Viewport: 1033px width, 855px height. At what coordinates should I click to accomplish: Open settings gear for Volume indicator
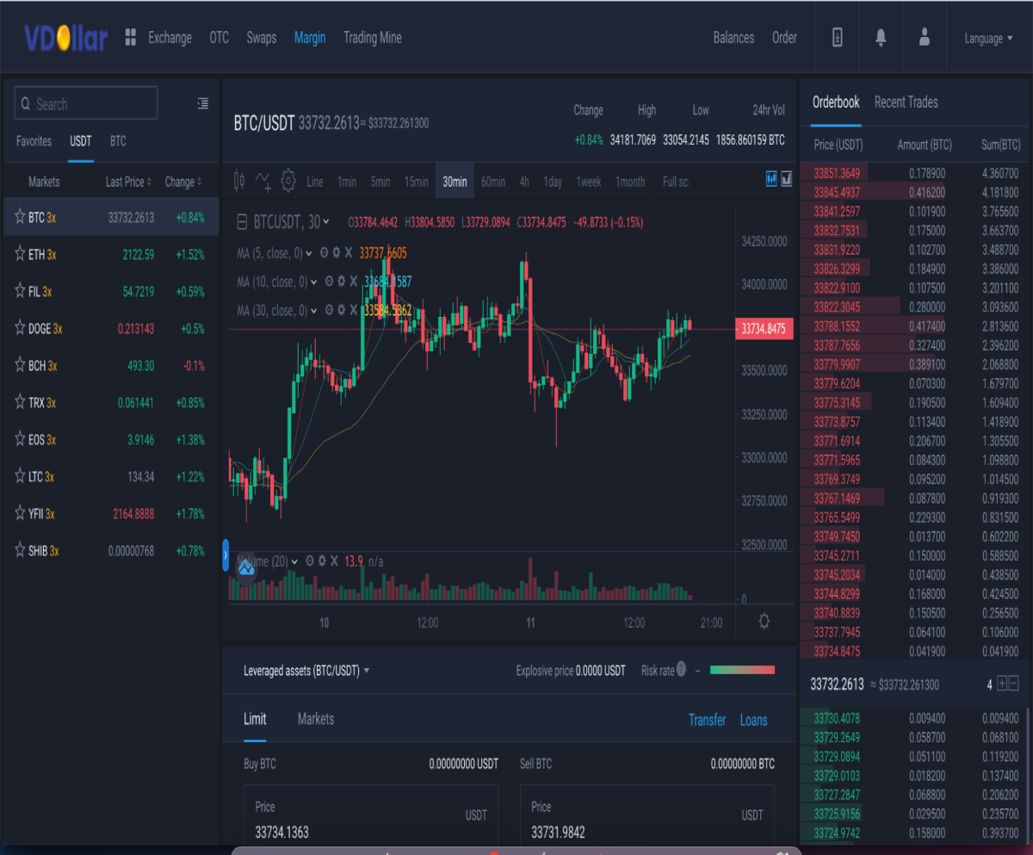click(x=322, y=561)
